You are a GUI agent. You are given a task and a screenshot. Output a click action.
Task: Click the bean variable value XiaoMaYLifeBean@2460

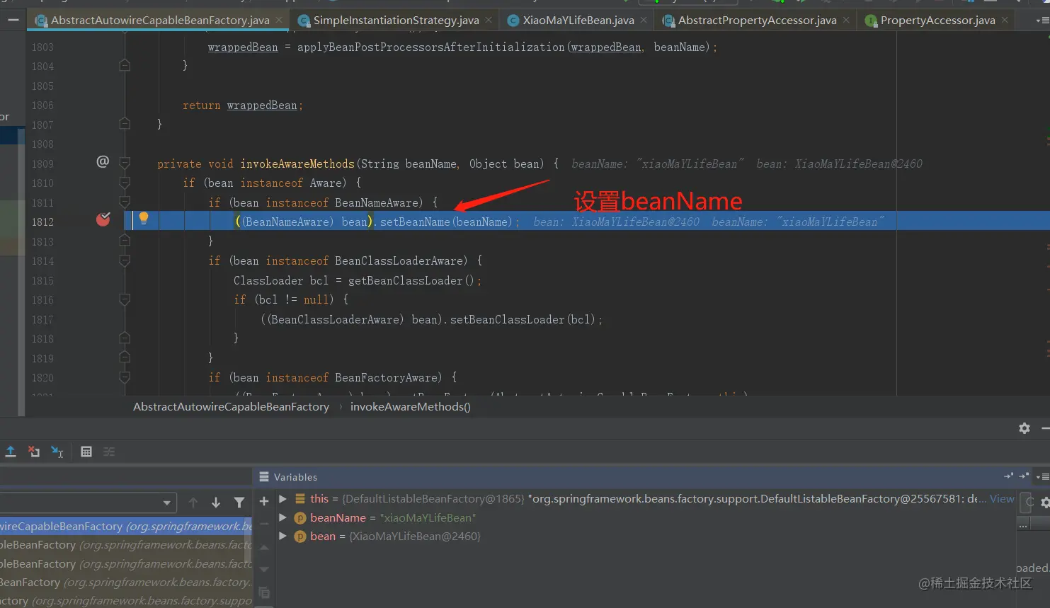pos(415,536)
